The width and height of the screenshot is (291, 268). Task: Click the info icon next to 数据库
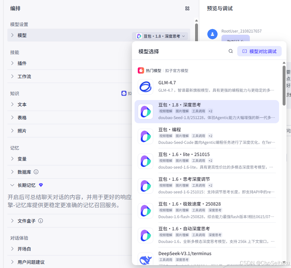pos(36,172)
